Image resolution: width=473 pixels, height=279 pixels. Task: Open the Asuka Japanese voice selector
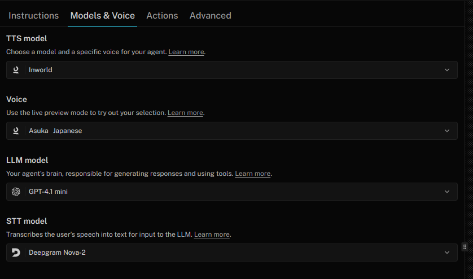pyautogui.click(x=232, y=131)
